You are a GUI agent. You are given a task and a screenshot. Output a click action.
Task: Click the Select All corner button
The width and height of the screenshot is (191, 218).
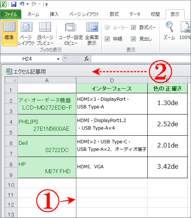[11, 80]
